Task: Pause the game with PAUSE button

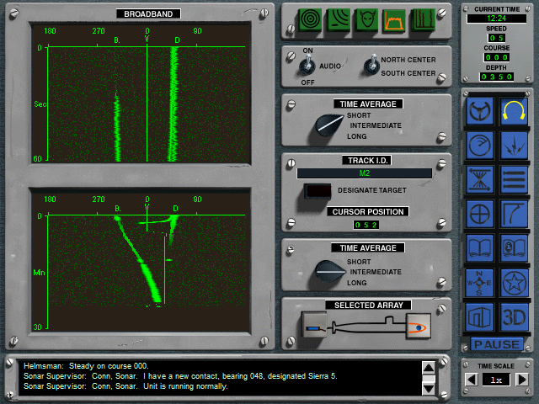Action: point(497,344)
